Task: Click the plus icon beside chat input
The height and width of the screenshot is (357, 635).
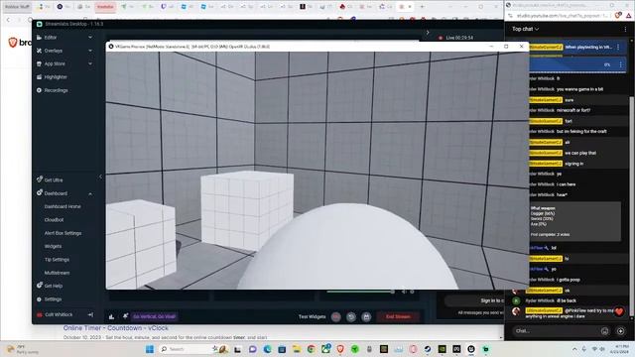Action: [621, 331]
